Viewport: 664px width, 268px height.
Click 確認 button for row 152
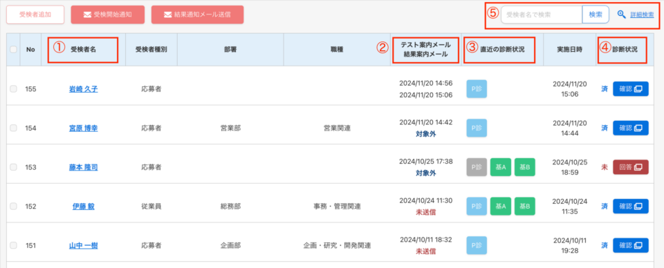click(x=631, y=207)
